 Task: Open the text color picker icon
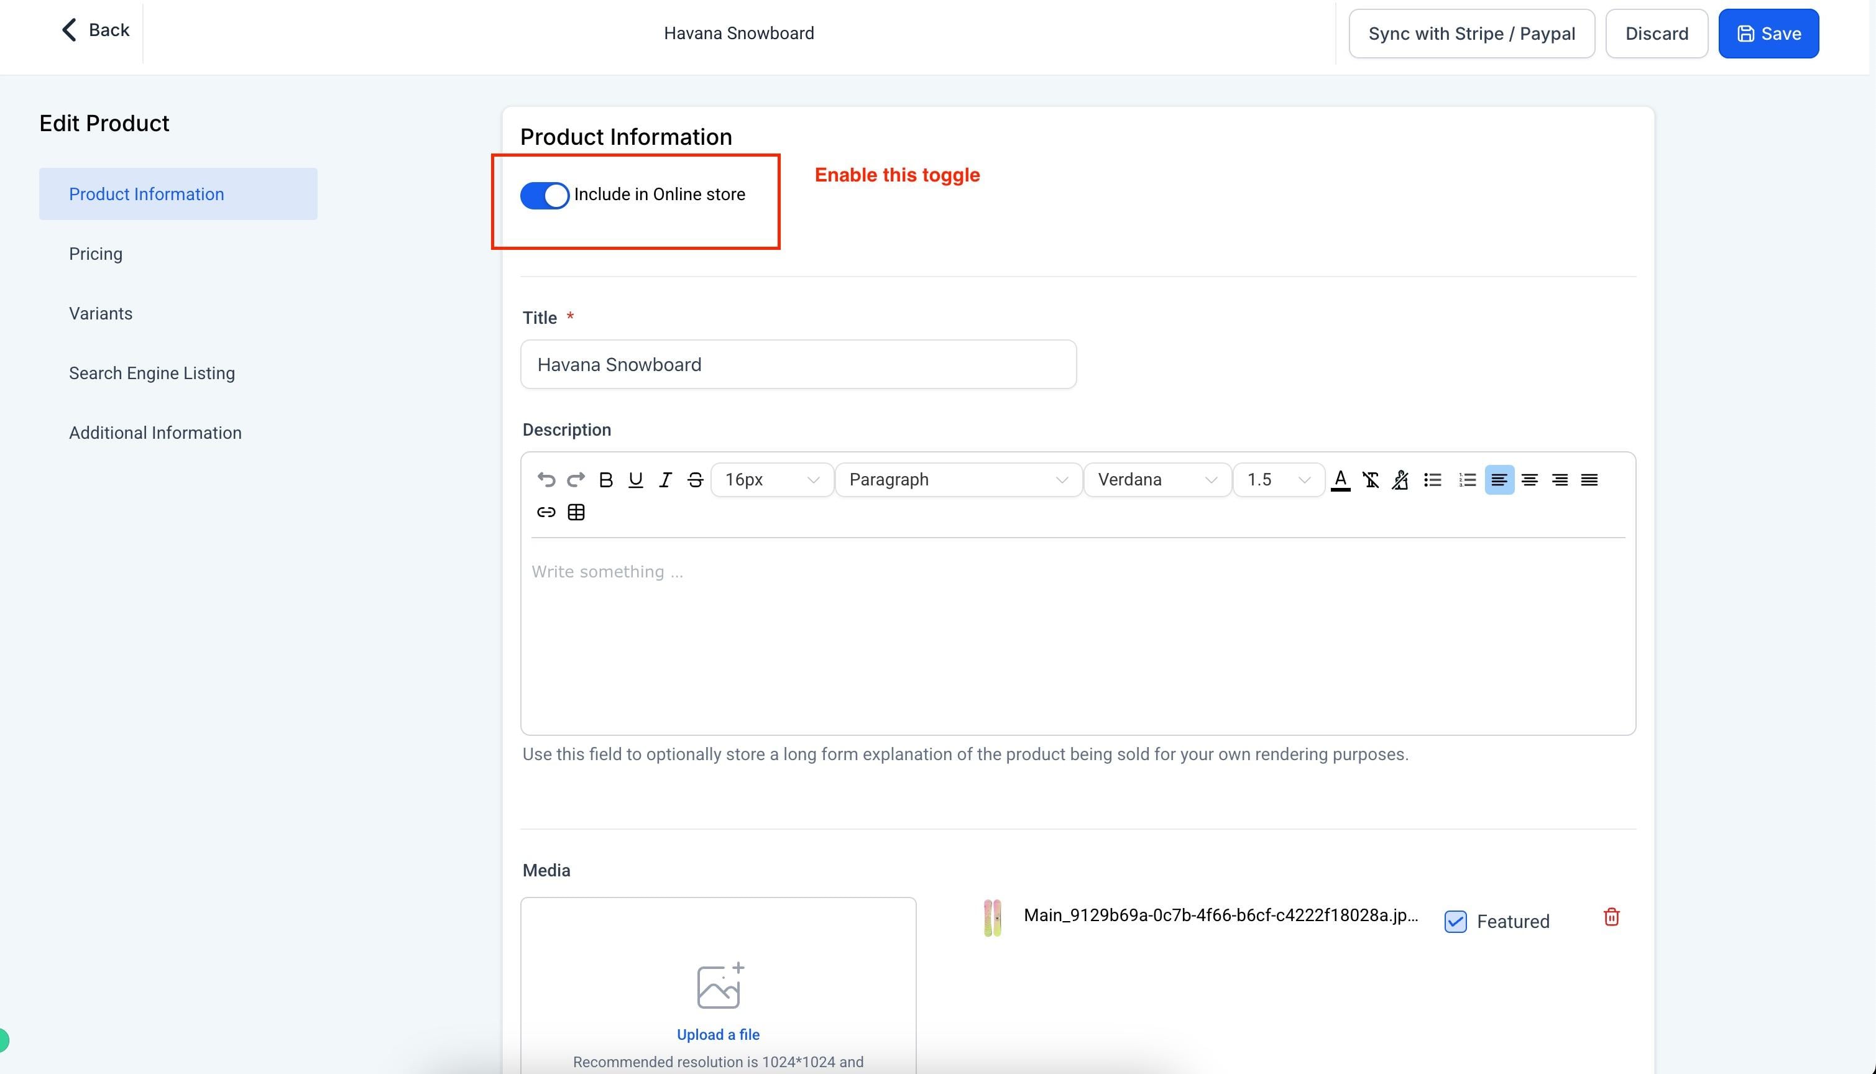click(1340, 480)
